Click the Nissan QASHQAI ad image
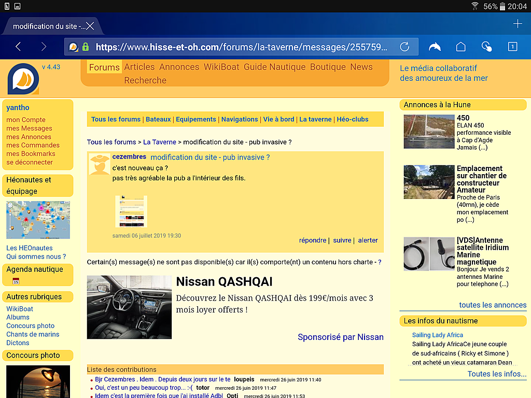The image size is (531, 398). [x=129, y=307]
